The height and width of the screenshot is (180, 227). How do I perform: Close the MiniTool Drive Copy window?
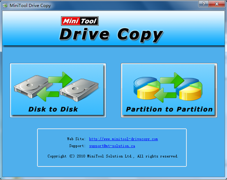[x=217, y=4]
